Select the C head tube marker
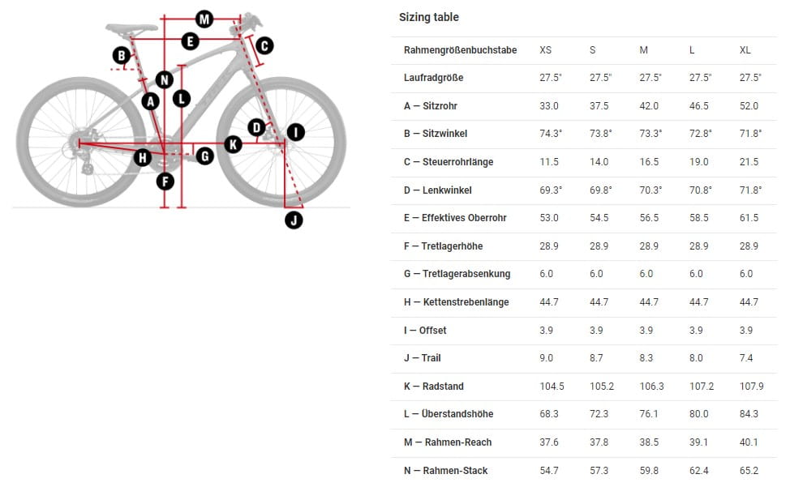Image resolution: width=790 pixels, height=487 pixels. click(x=264, y=45)
